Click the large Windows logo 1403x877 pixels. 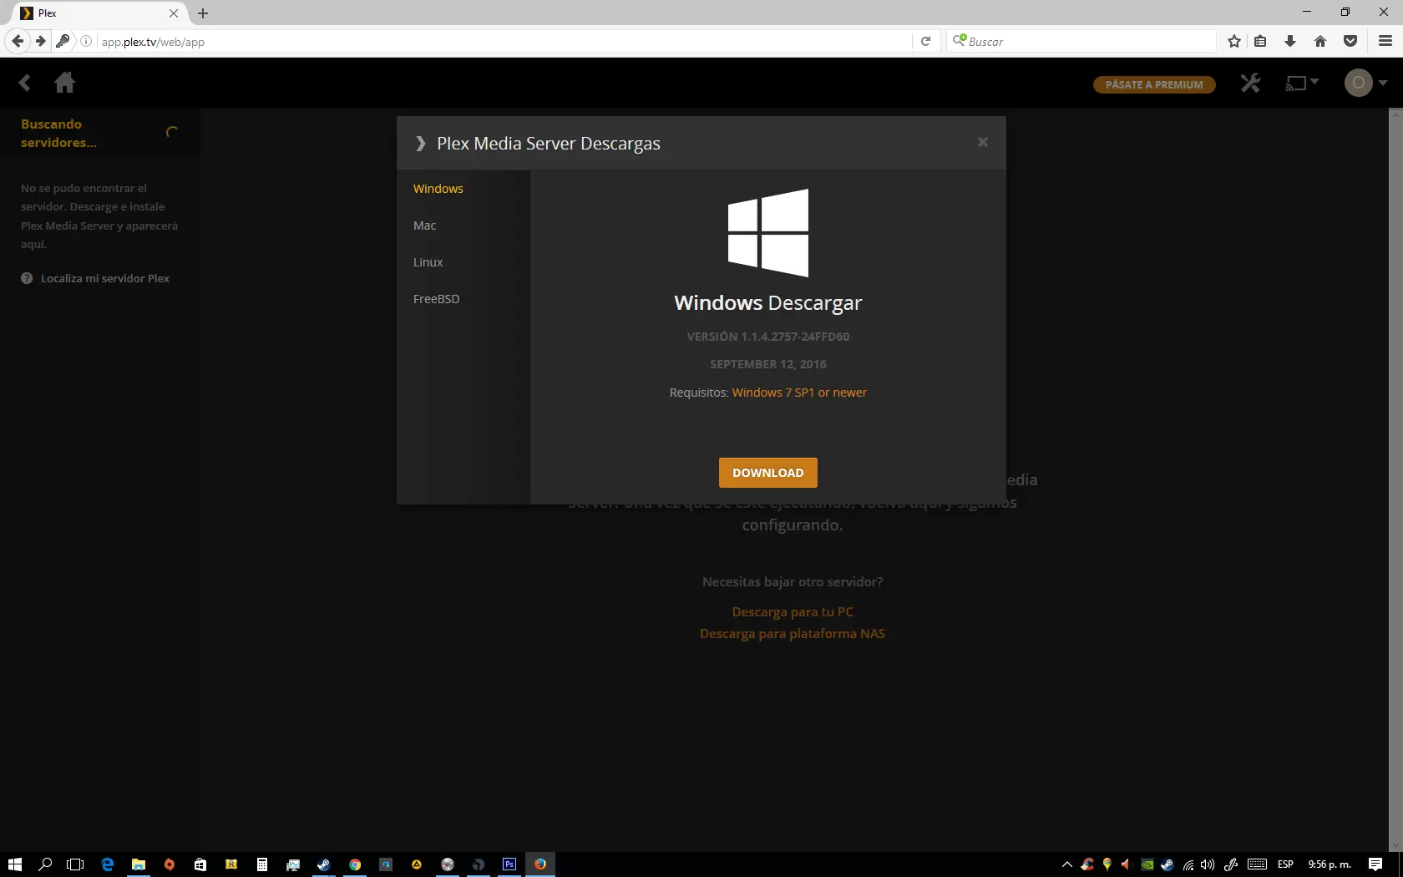tap(768, 233)
